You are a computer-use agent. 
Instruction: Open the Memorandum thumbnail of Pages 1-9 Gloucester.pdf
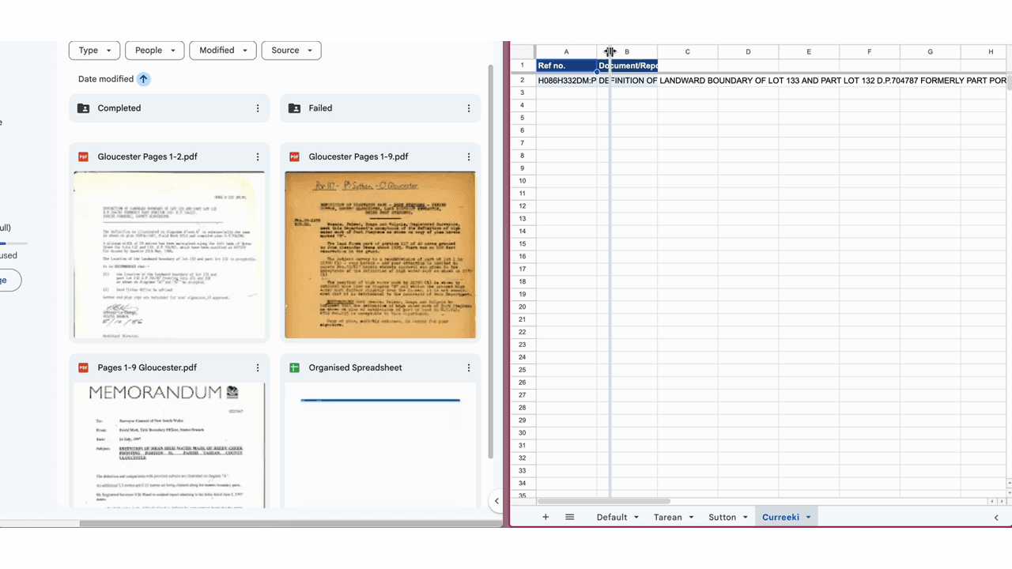point(169,445)
